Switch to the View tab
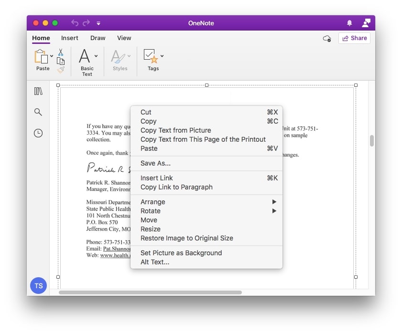 [124, 38]
